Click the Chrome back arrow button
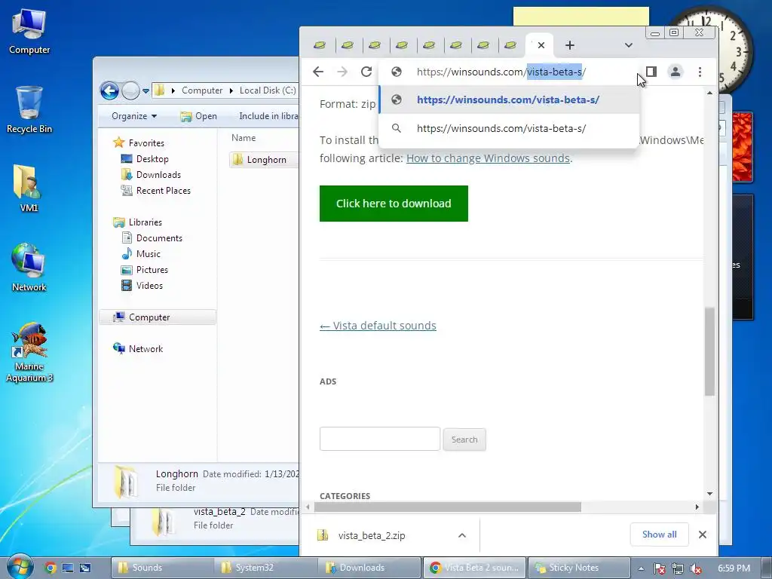 (x=318, y=72)
